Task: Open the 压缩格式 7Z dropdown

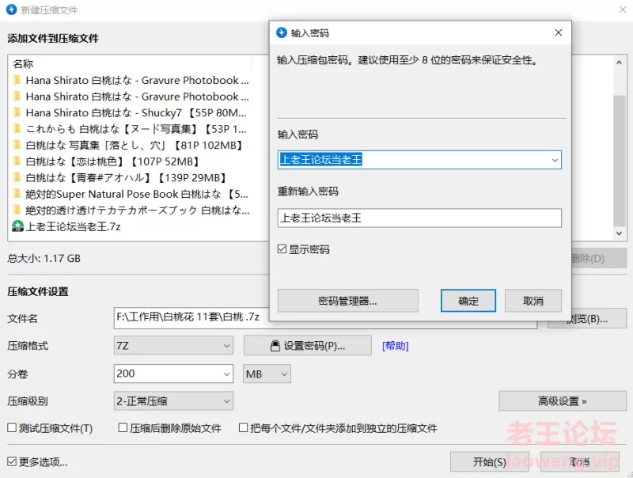Action: pyautogui.click(x=173, y=346)
